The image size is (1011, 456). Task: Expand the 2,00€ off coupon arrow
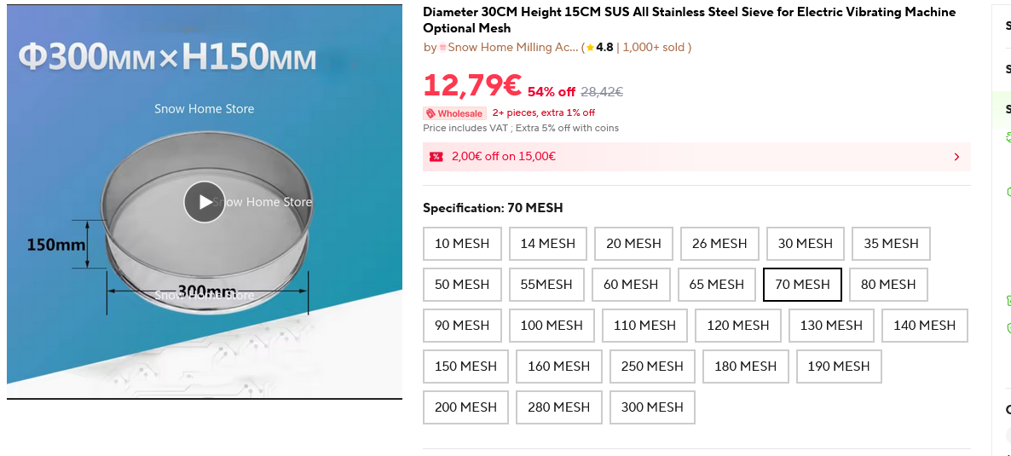click(956, 157)
